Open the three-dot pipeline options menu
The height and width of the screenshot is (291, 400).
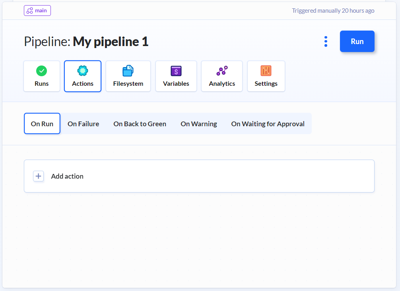coord(326,42)
